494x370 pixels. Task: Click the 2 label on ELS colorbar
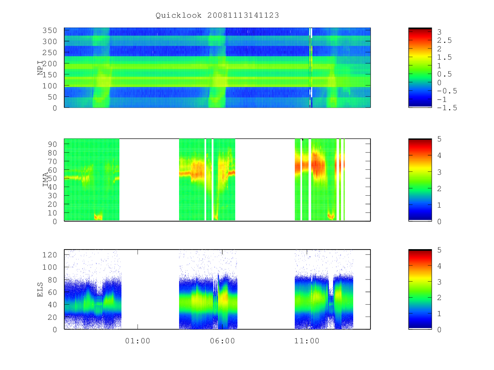[x=440, y=297]
